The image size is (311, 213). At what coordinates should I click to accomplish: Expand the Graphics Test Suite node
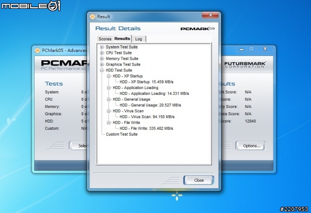pos(102,64)
